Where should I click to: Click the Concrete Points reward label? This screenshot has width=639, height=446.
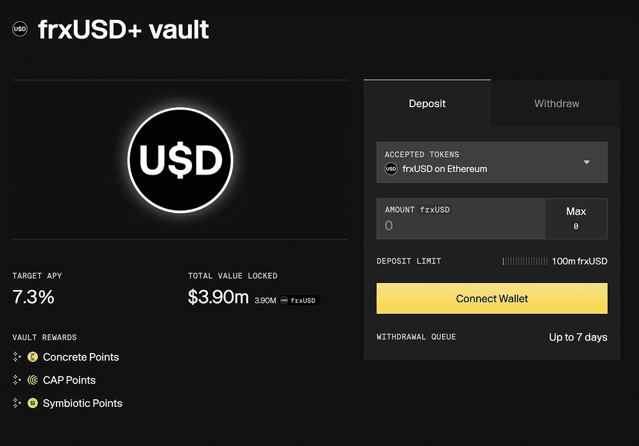point(81,357)
